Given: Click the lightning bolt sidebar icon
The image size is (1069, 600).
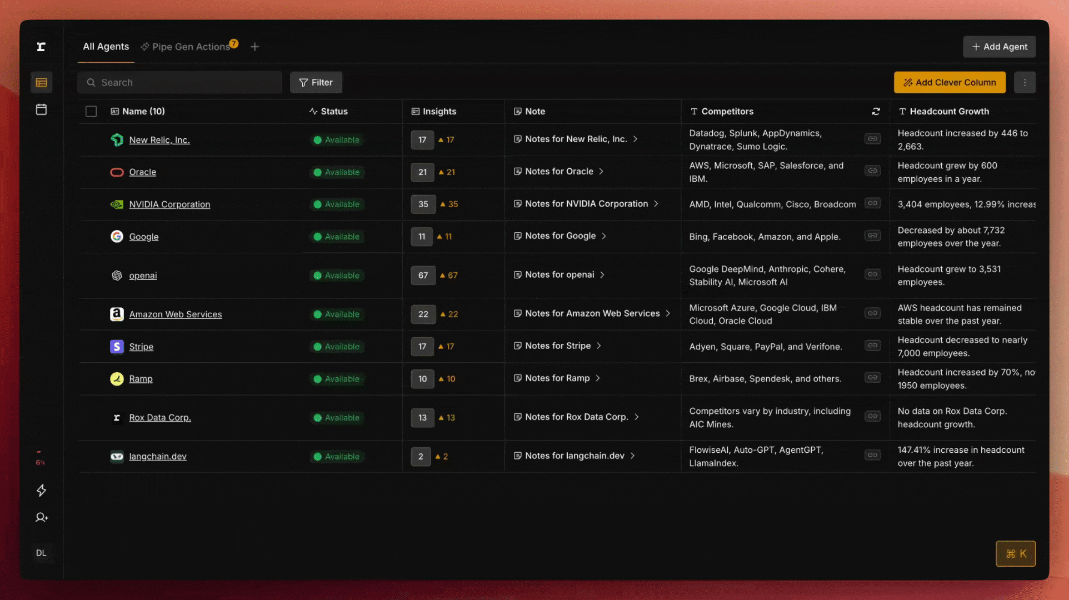Looking at the screenshot, I should coord(41,490).
